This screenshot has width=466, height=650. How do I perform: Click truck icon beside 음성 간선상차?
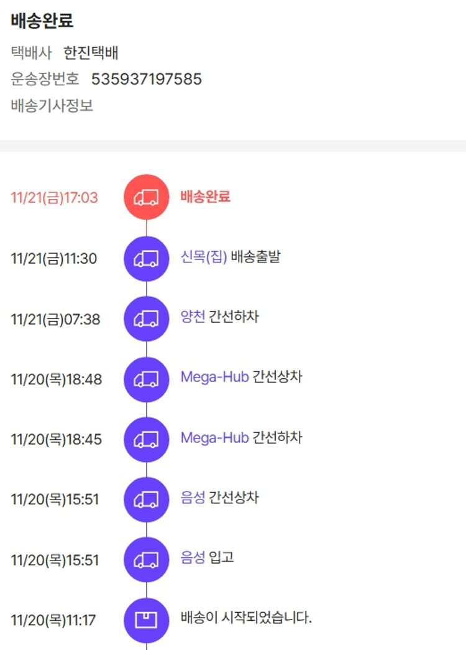pyautogui.click(x=146, y=499)
